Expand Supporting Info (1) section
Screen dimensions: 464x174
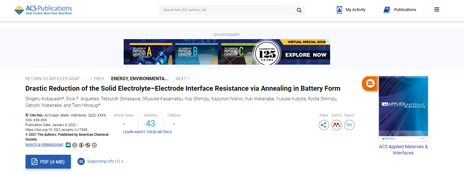point(105,161)
